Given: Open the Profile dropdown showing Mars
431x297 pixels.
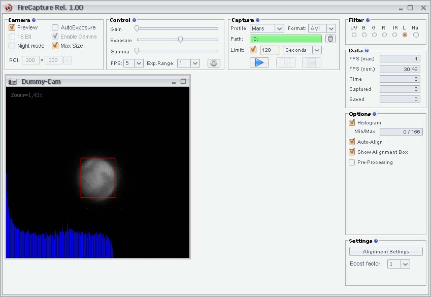Looking at the screenshot, I should (279, 28).
